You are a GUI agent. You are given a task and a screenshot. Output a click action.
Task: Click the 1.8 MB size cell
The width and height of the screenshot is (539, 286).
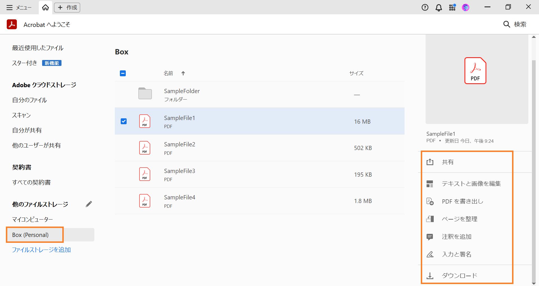[363, 201]
